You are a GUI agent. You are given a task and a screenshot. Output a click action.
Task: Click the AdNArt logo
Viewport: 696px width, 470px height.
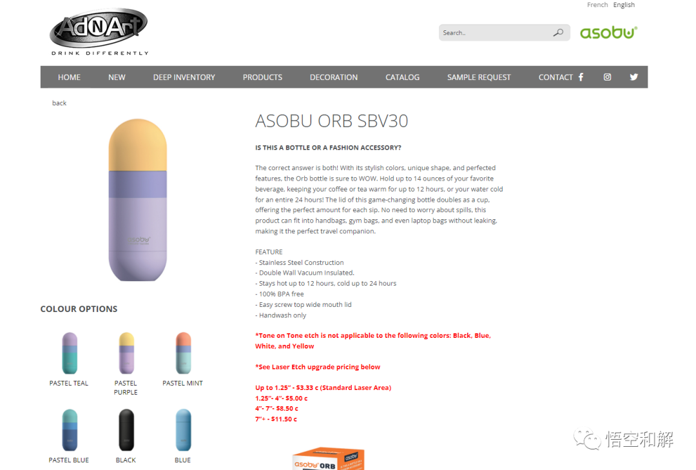(99, 32)
